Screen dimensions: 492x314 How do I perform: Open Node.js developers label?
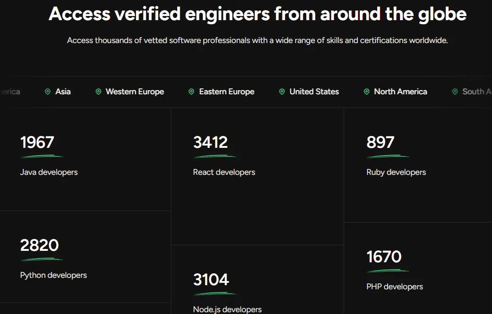click(227, 309)
